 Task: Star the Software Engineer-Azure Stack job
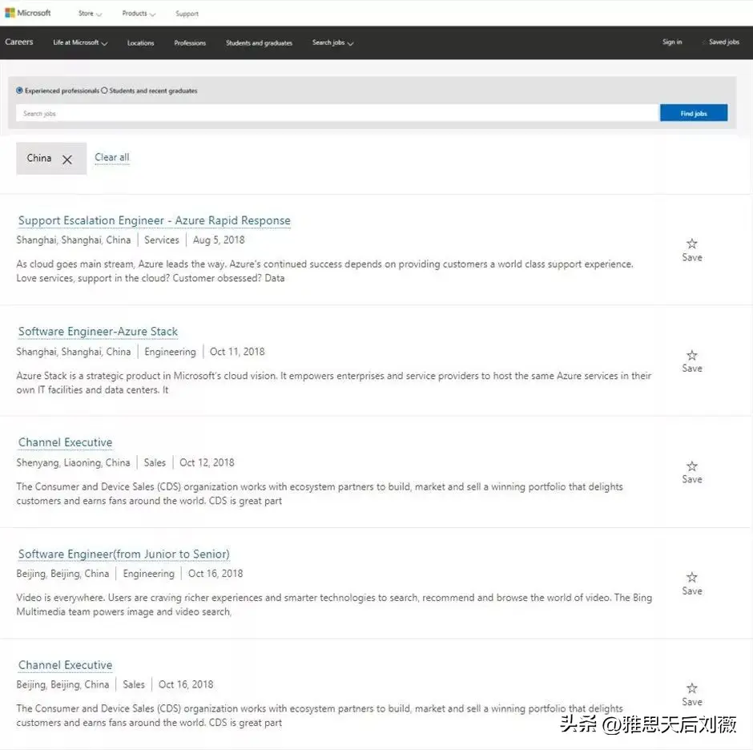(691, 355)
